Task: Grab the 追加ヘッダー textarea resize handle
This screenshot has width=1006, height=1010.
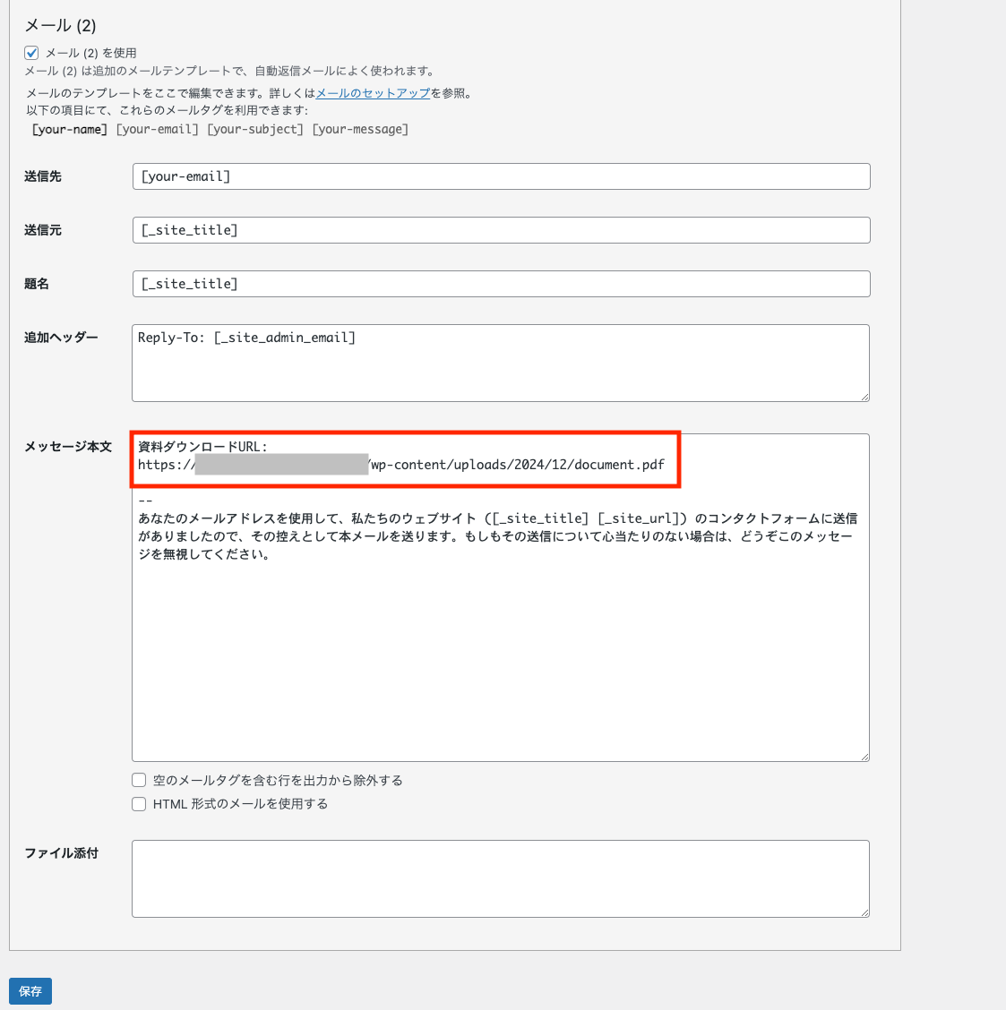Action: [864, 397]
